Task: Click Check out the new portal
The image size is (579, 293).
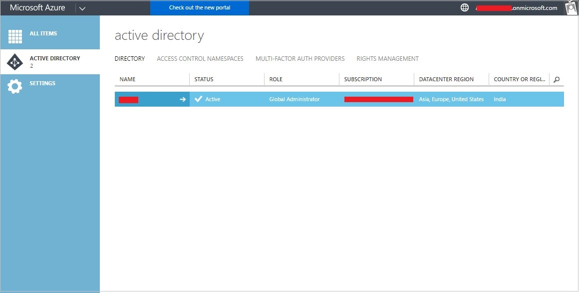Action: tap(199, 8)
